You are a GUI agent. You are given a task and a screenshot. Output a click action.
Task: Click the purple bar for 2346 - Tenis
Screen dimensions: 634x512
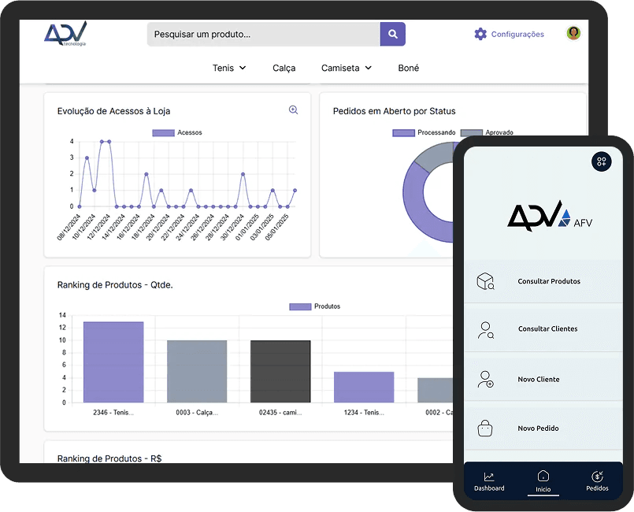click(x=113, y=362)
